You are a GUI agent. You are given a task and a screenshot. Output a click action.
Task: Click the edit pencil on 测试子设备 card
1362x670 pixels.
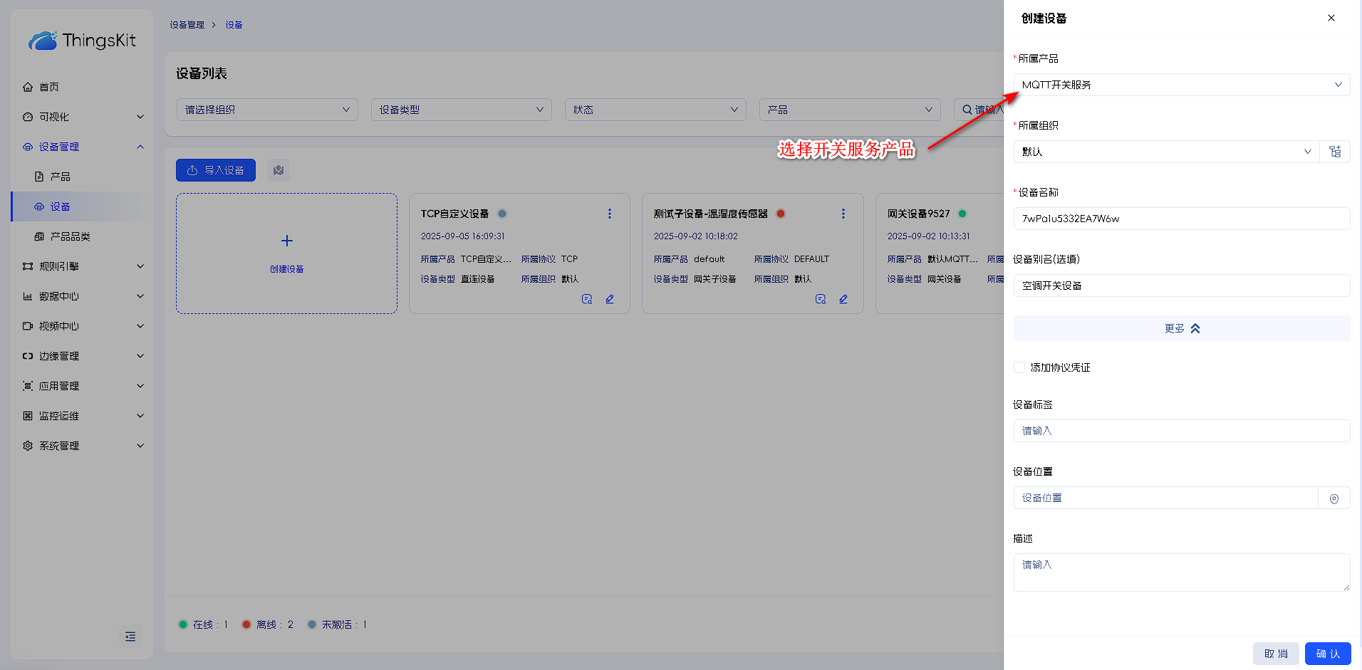click(x=843, y=299)
